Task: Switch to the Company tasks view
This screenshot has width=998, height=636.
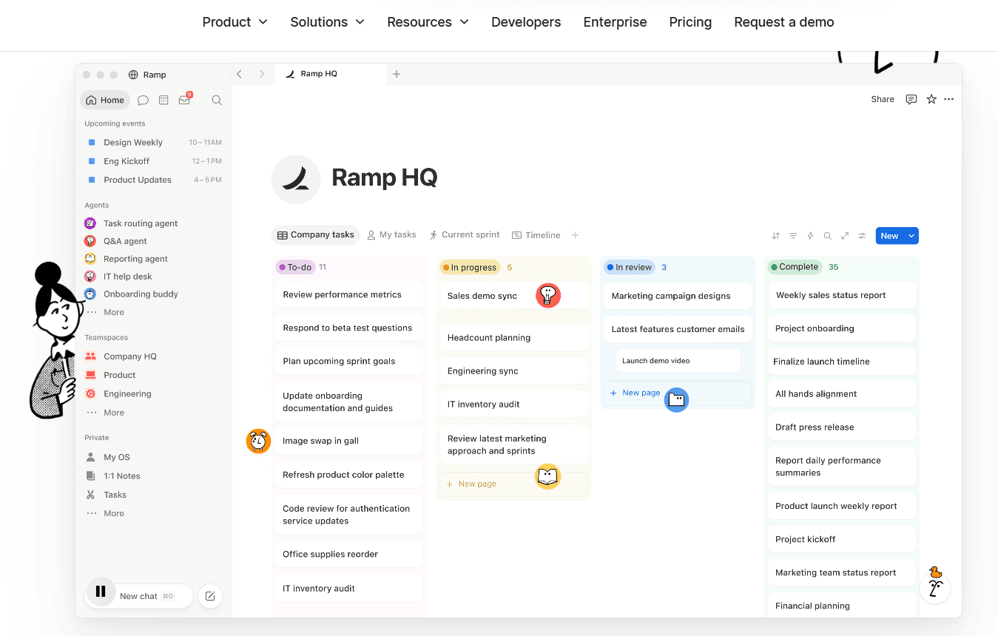Action: coord(316,235)
